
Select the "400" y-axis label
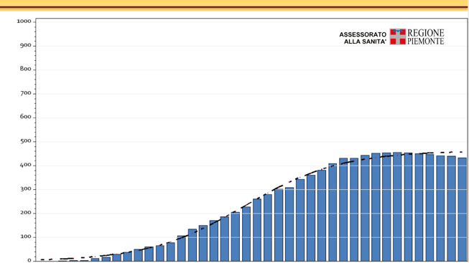tap(26, 165)
